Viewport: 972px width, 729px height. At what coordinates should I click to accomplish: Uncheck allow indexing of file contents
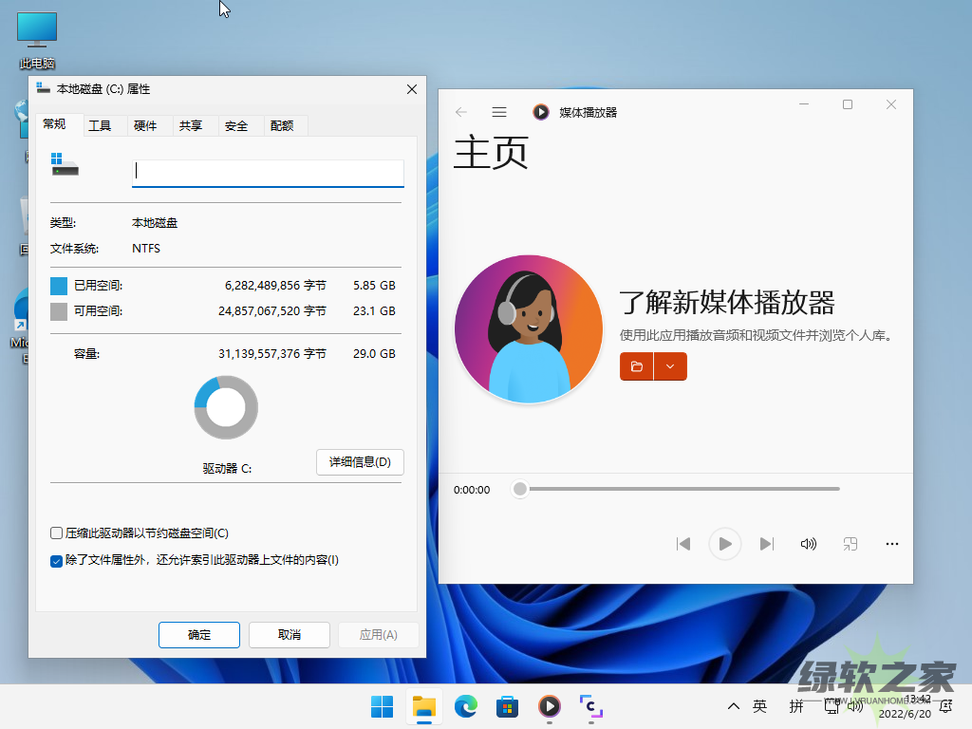click(57, 561)
